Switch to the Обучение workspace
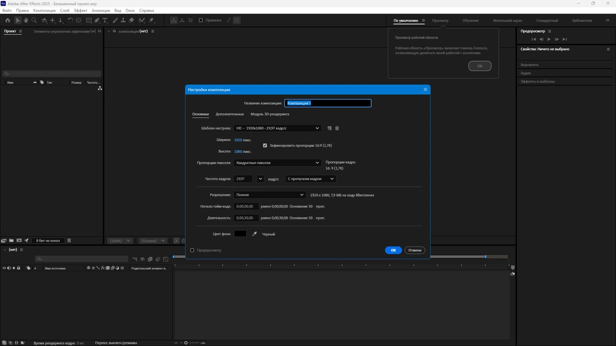This screenshot has height=346, width=616. tap(471, 21)
